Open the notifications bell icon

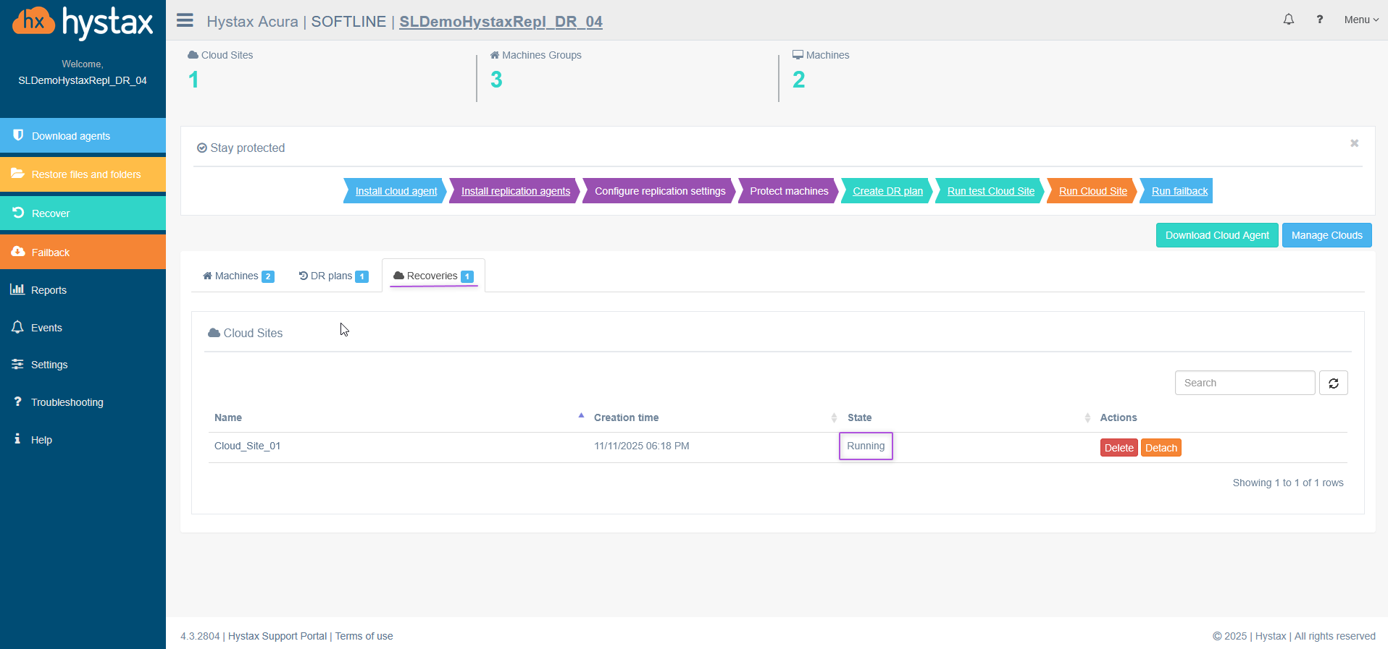coord(1288,20)
